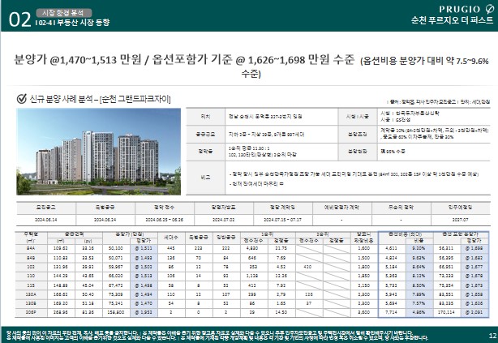Click the 445 household count cell
Viewport: 498px width, 343px height.
[x=171, y=248]
